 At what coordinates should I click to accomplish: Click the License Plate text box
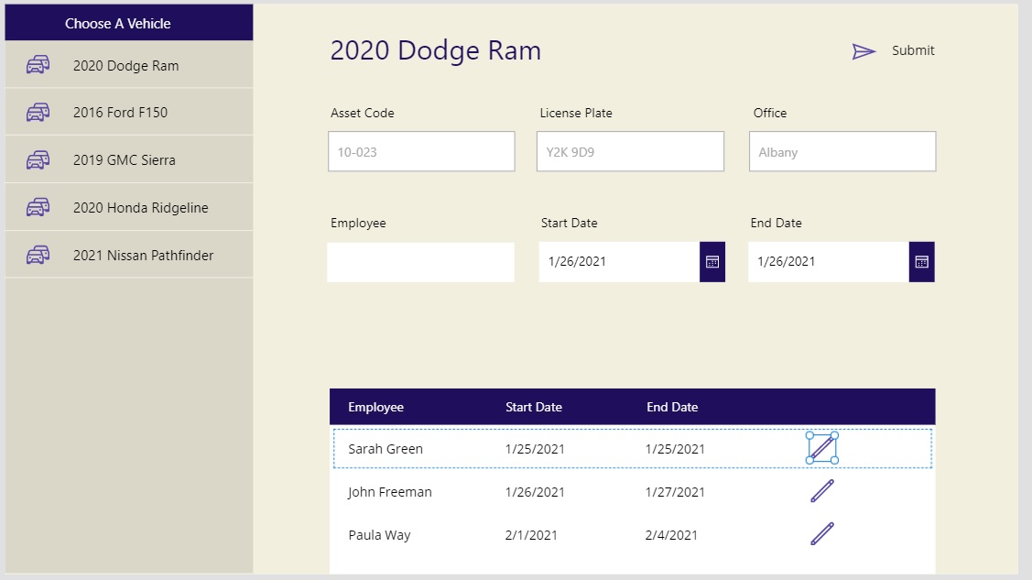pos(630,150)
